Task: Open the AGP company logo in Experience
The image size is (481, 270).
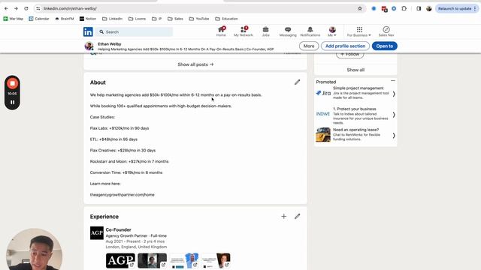Action: pos(97,233)
